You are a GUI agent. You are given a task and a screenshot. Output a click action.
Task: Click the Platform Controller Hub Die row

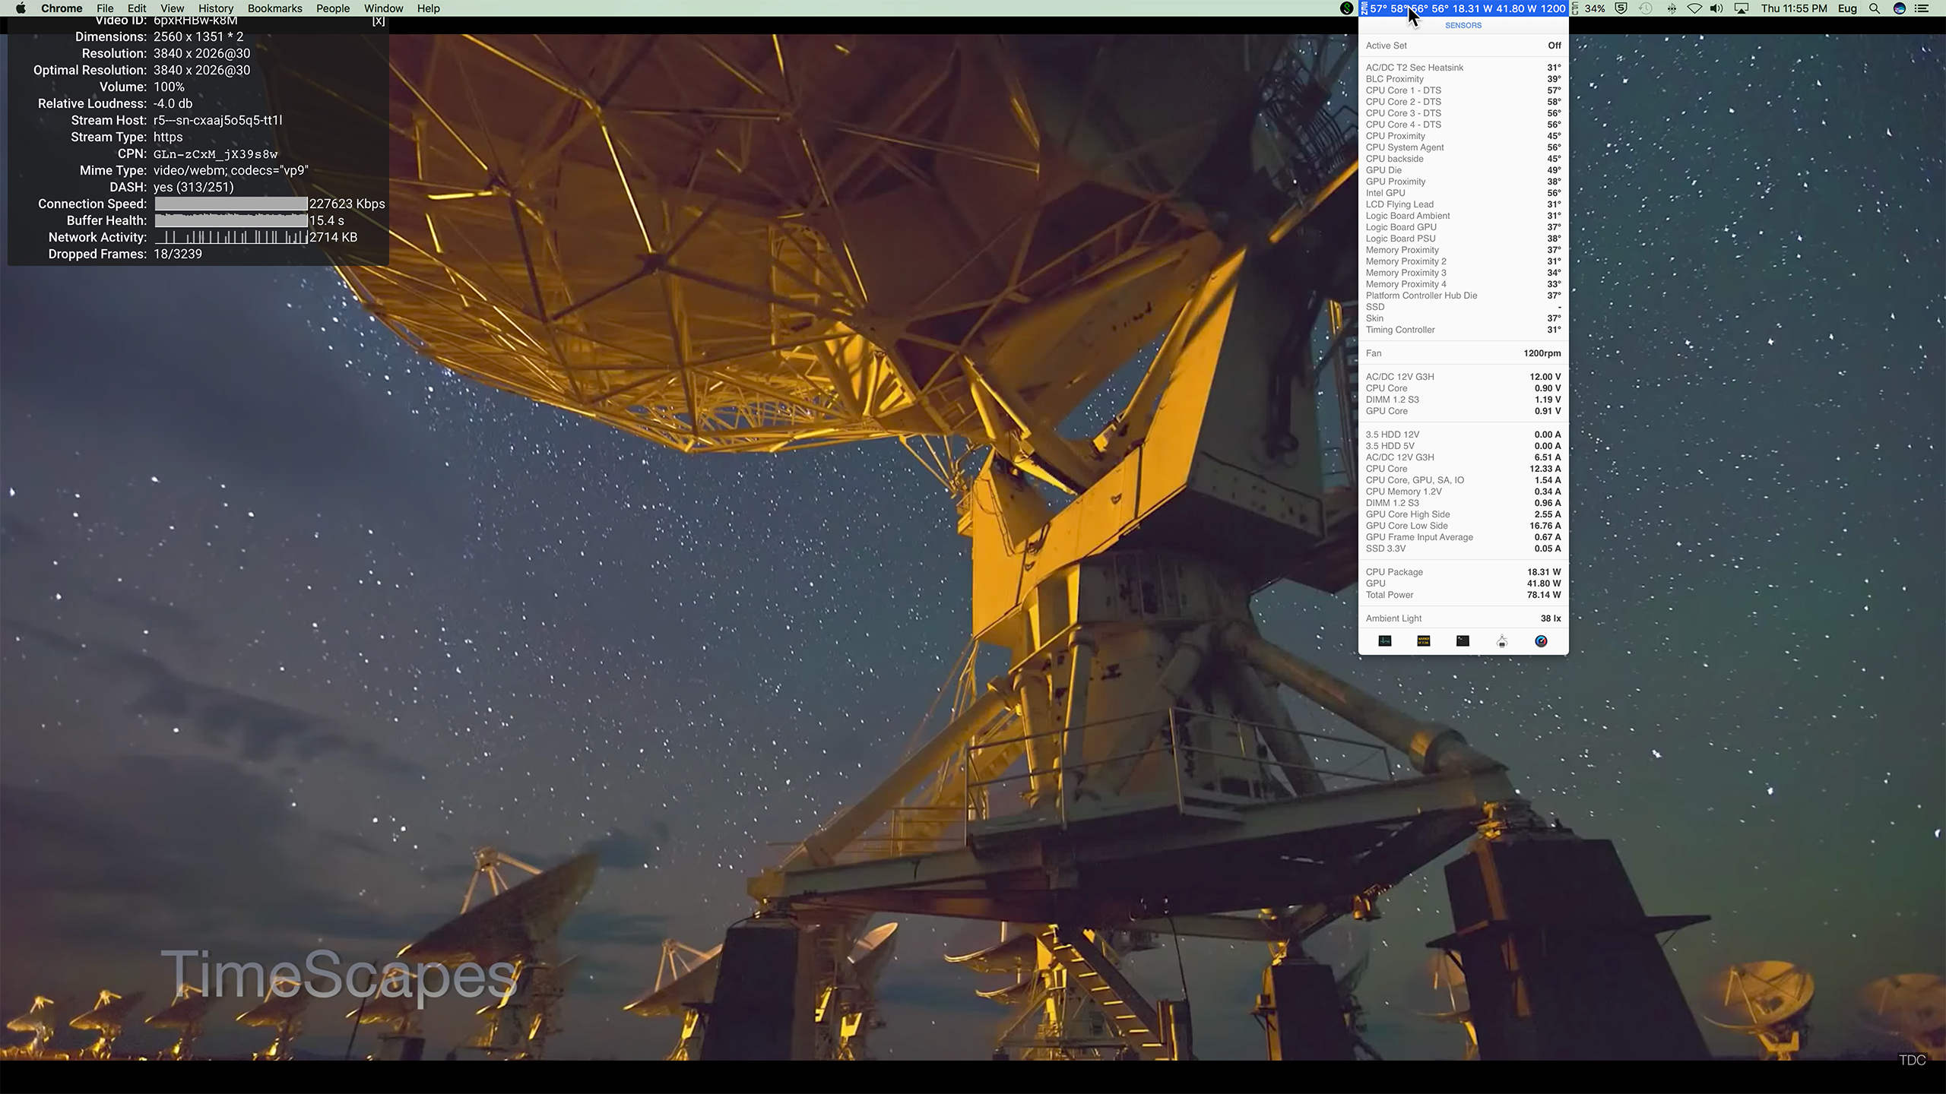click(1463, 296)
